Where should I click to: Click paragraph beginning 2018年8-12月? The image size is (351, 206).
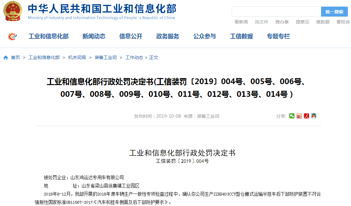178,198
